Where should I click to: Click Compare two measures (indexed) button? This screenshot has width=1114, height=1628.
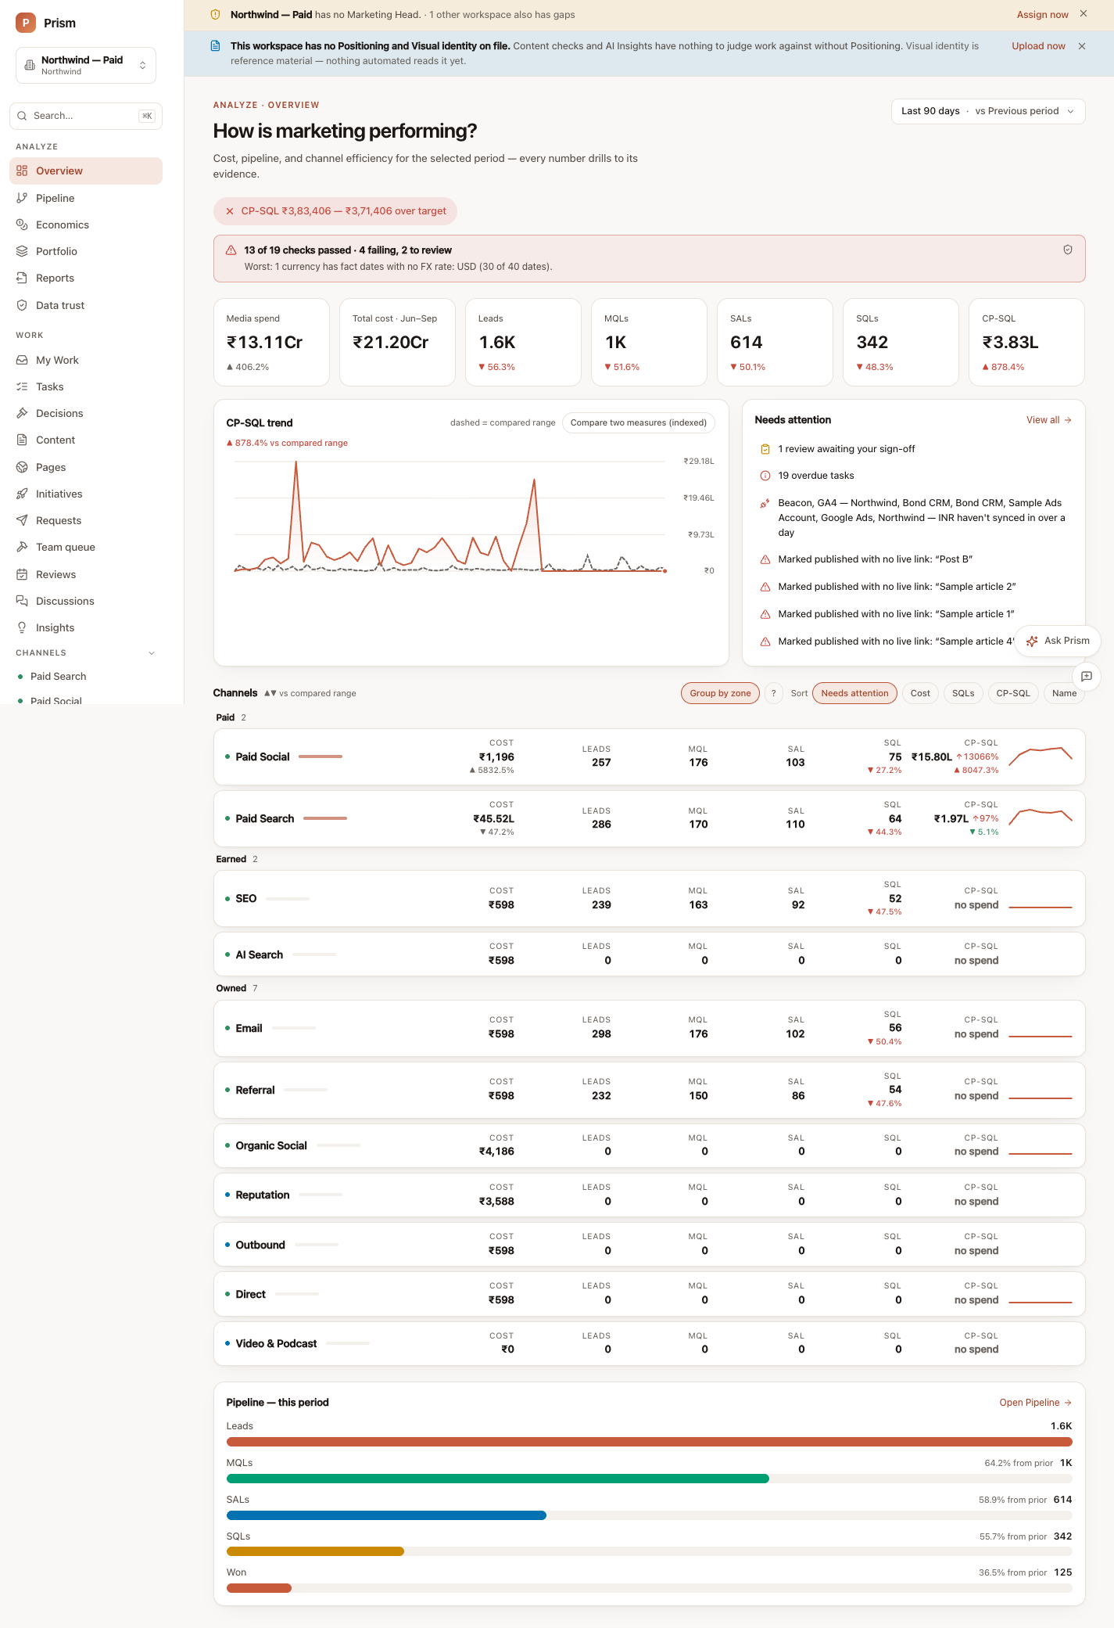[639, 422]
